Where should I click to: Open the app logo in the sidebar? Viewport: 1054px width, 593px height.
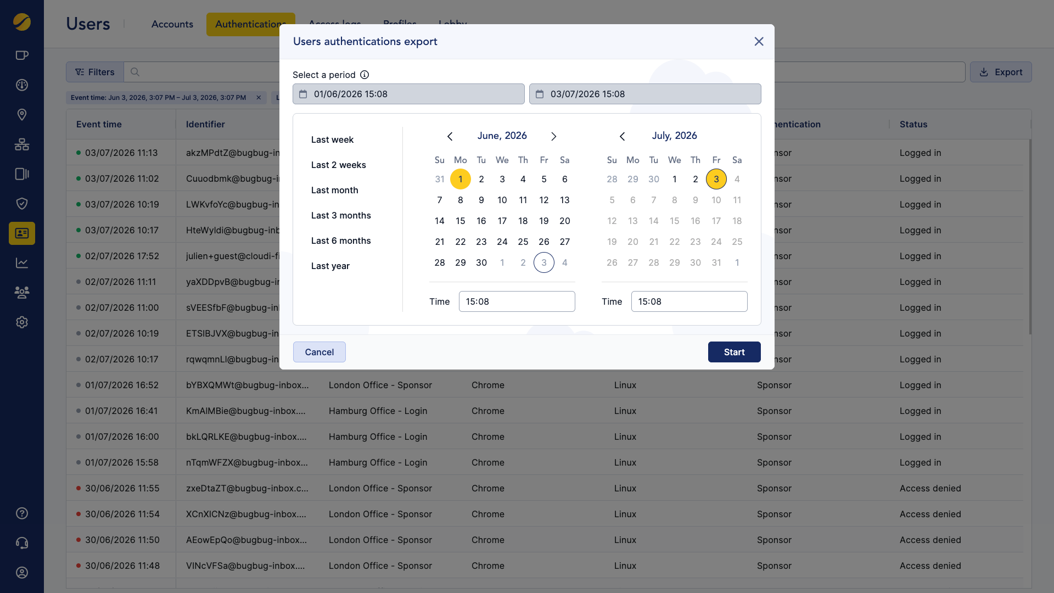click(x=22, y=22)
